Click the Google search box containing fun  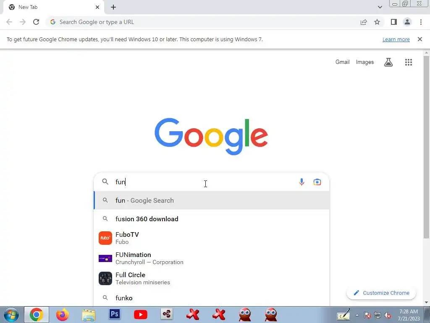[211, 182]
